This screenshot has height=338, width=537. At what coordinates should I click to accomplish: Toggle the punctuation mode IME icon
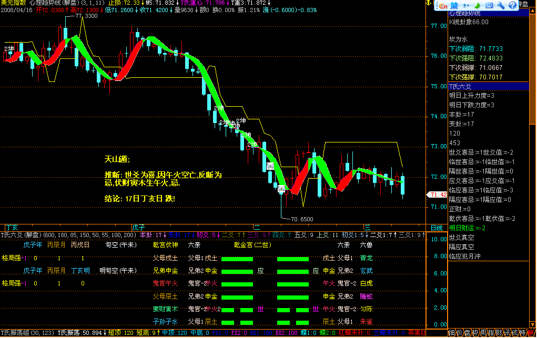466,5
